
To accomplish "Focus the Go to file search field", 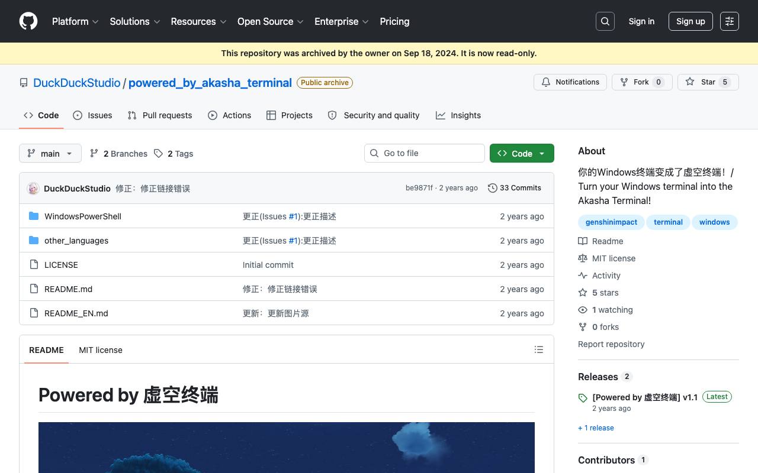I will pyautogui.click(x=425, y=153).
